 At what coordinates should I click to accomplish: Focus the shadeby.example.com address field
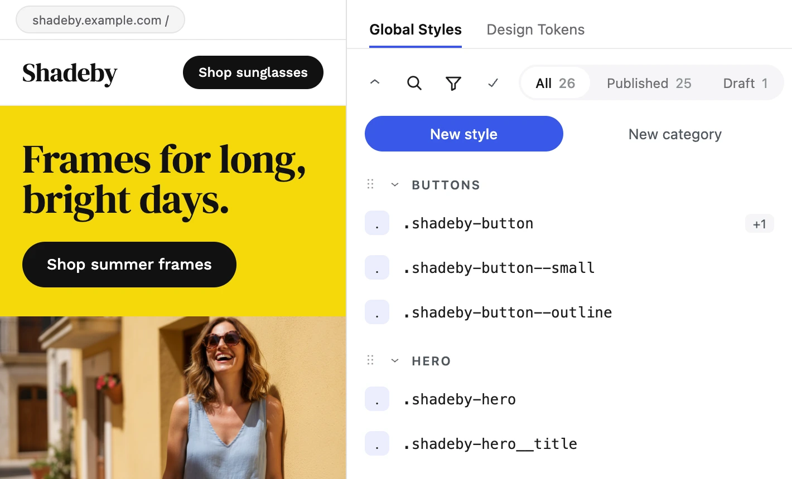click(100, 20)
